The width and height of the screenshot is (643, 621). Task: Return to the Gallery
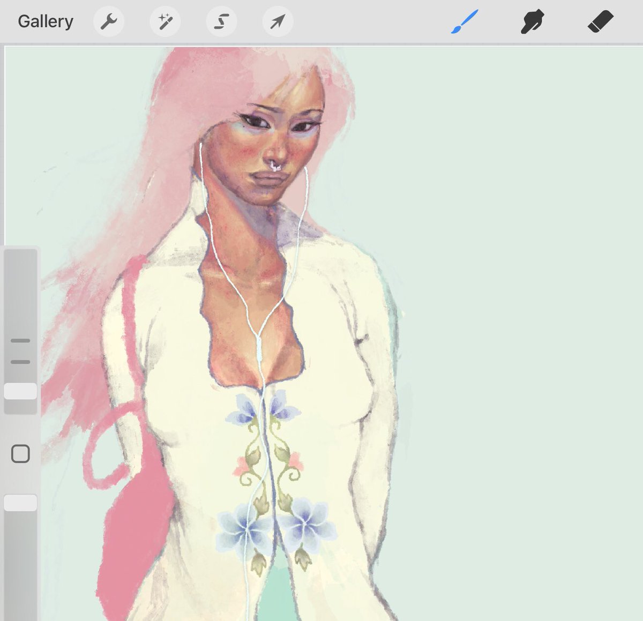(46, 21)
